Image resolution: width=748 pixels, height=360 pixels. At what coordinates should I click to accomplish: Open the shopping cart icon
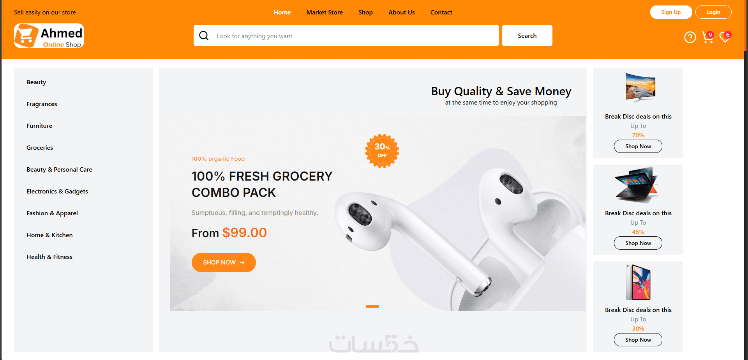pos(707,37)
